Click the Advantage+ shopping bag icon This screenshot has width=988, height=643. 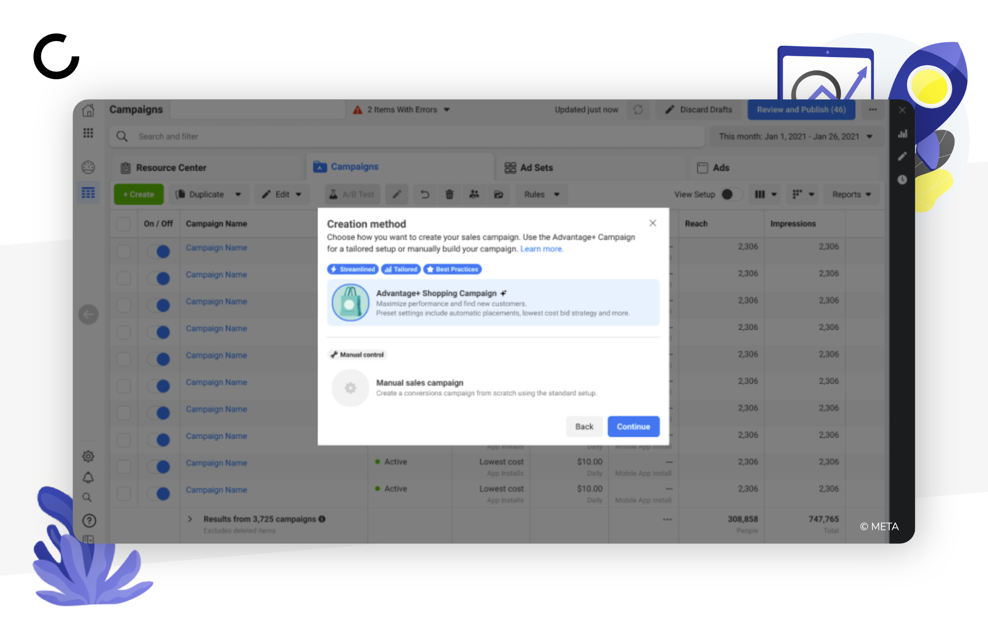click(350, 302)
